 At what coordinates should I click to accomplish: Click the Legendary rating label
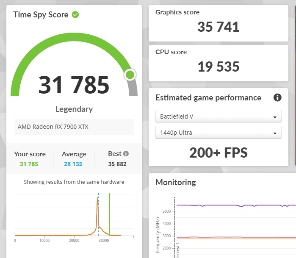pyautogui.click(x=74, y=109)
